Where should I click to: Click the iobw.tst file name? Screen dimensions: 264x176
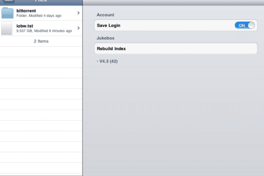pos(25,26)
